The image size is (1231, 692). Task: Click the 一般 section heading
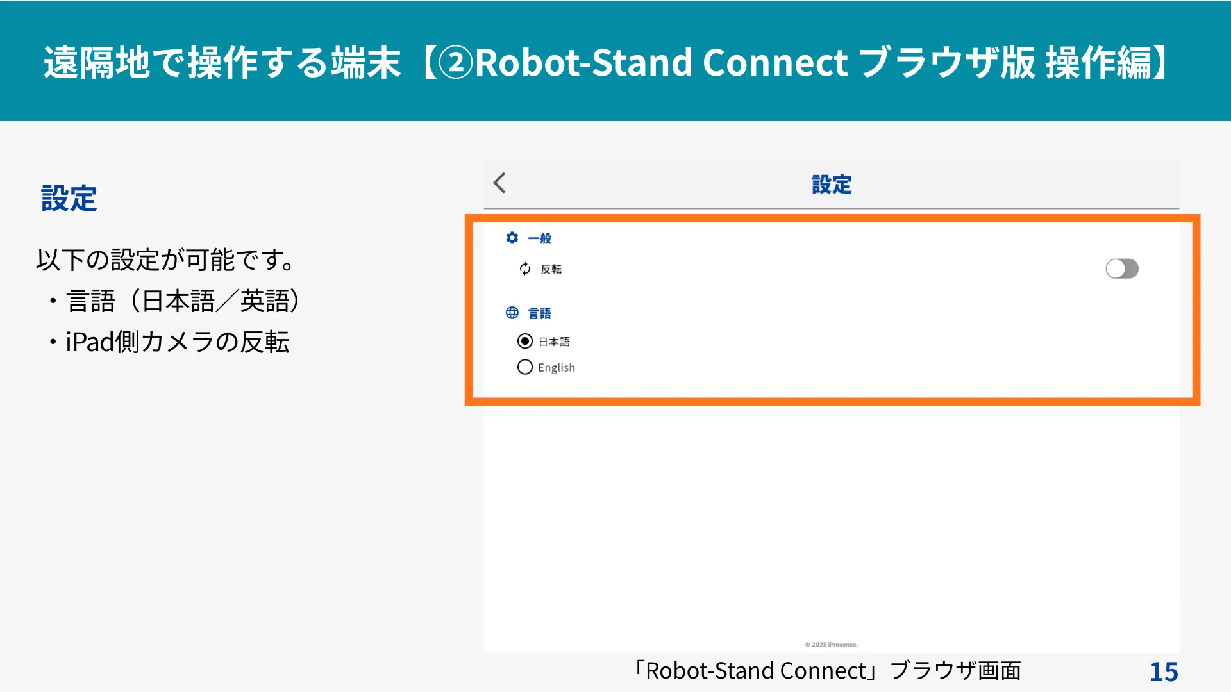pyautogui.click(x=540, y=239)
